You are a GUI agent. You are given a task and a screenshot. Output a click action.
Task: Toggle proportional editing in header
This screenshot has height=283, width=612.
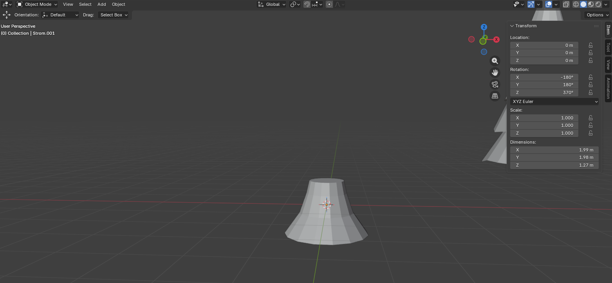[x=329, y=4]
